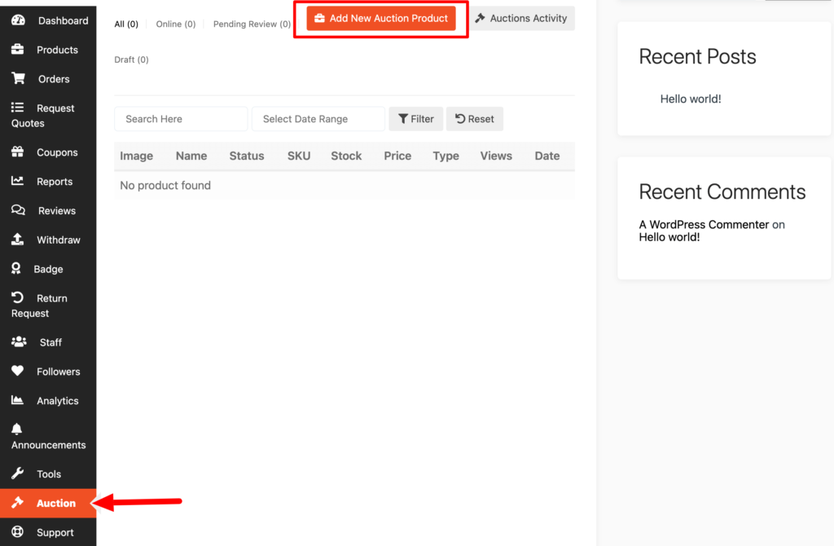Click the Coupons gift icon
Image resolution: width=834 pixels, height=546 pixels.
tap(18, 152)
